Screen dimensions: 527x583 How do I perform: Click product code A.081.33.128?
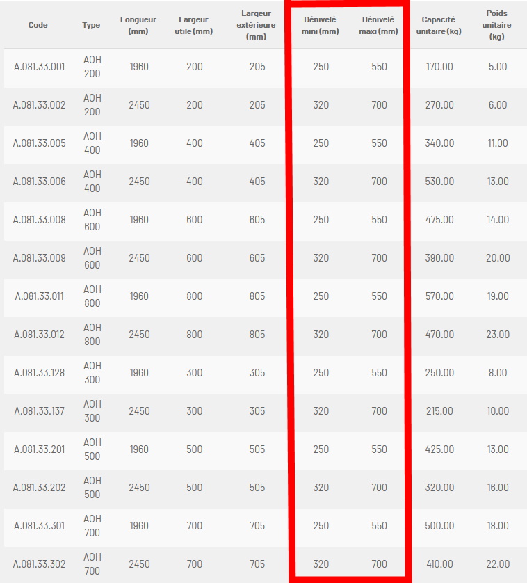click(40, 373)
